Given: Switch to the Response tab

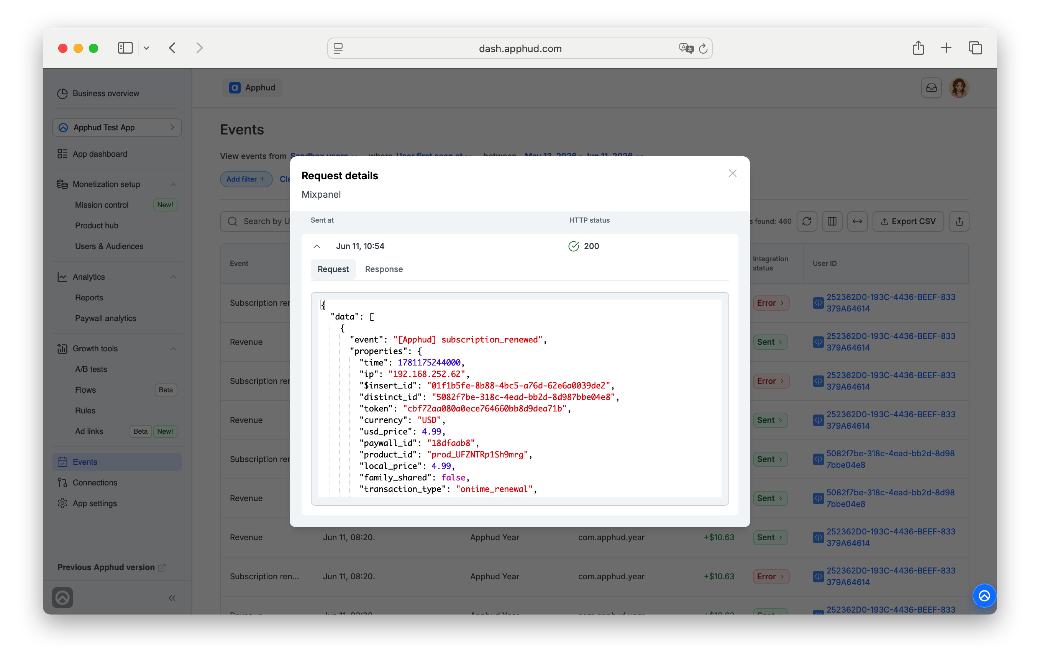Looking at the screenshot, I should pos(384,269).
